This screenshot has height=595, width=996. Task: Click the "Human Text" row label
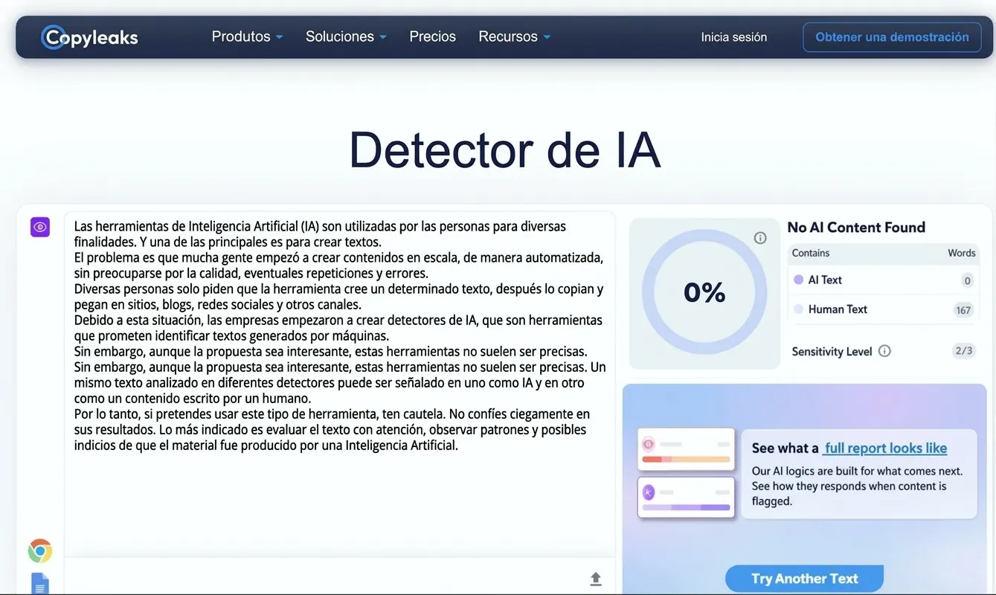(838, 309)
